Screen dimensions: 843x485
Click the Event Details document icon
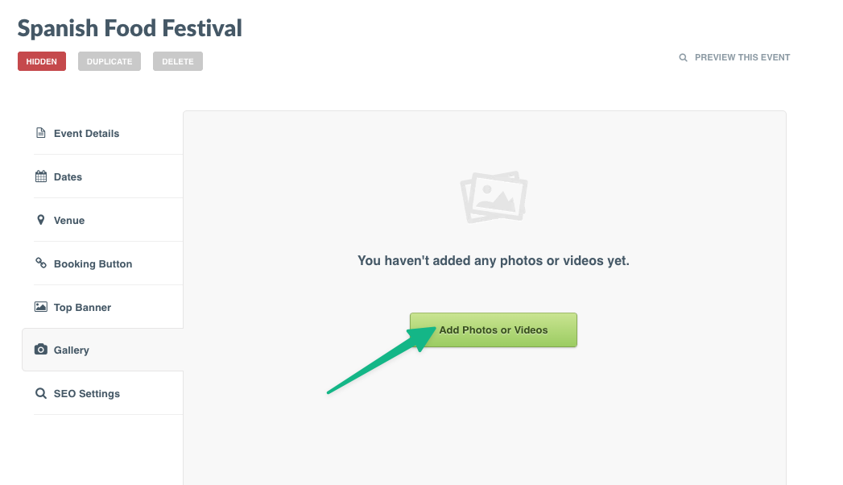[x=40, y=133]
